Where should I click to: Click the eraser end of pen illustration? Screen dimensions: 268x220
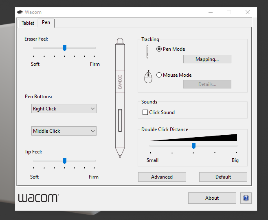pyautogui.click(x=120, y=41)
